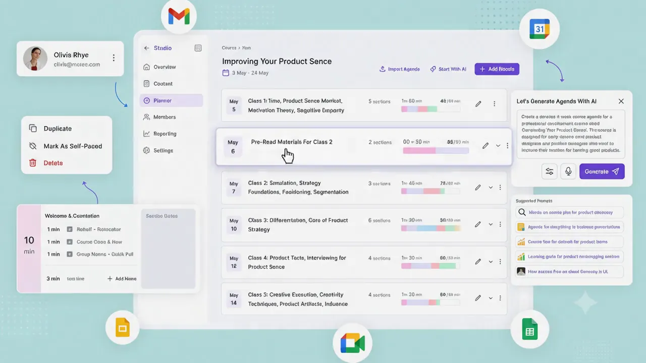Expand the Class 5 May 14 row chevron
The width and height of the screenshot is (646, 363).
(x=490, y=298)
